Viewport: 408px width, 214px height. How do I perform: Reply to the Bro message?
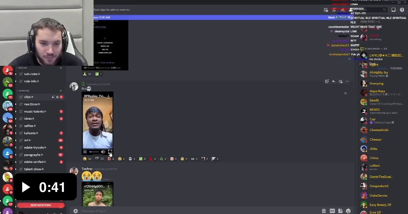pos(334,82)
